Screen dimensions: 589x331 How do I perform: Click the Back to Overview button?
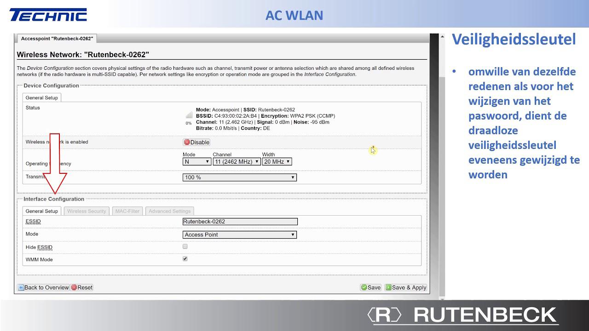pos(43,287)
